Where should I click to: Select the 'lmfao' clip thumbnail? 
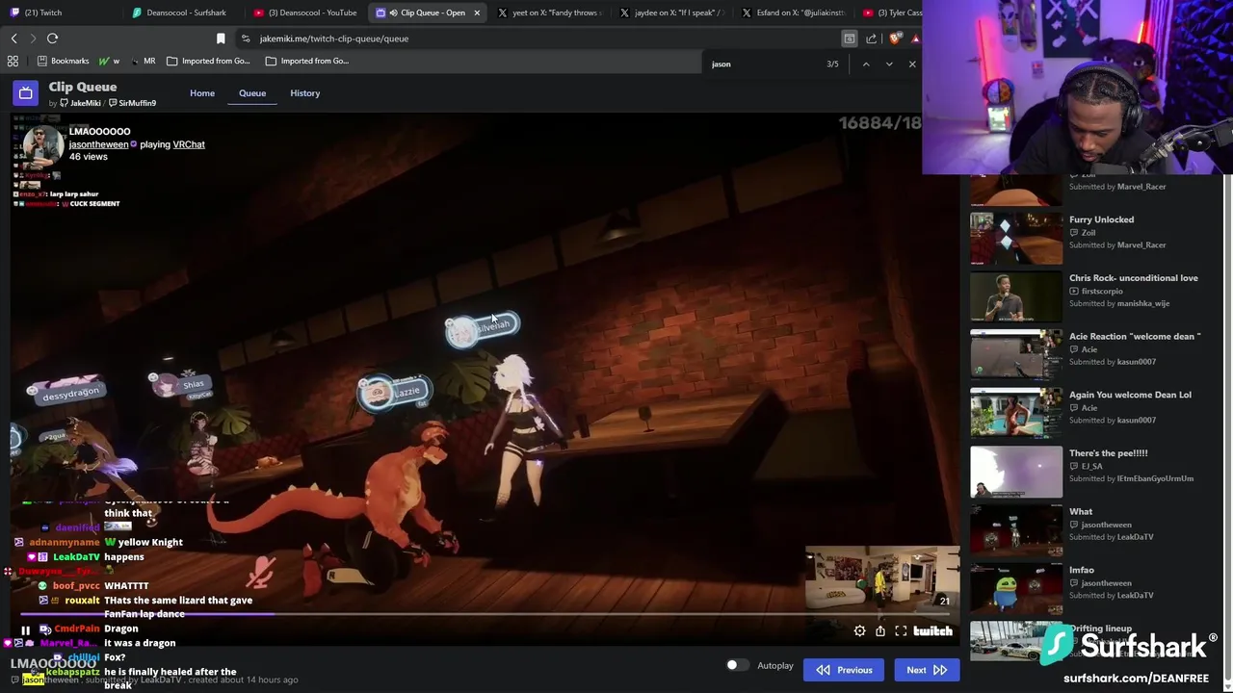(1016, 587)
